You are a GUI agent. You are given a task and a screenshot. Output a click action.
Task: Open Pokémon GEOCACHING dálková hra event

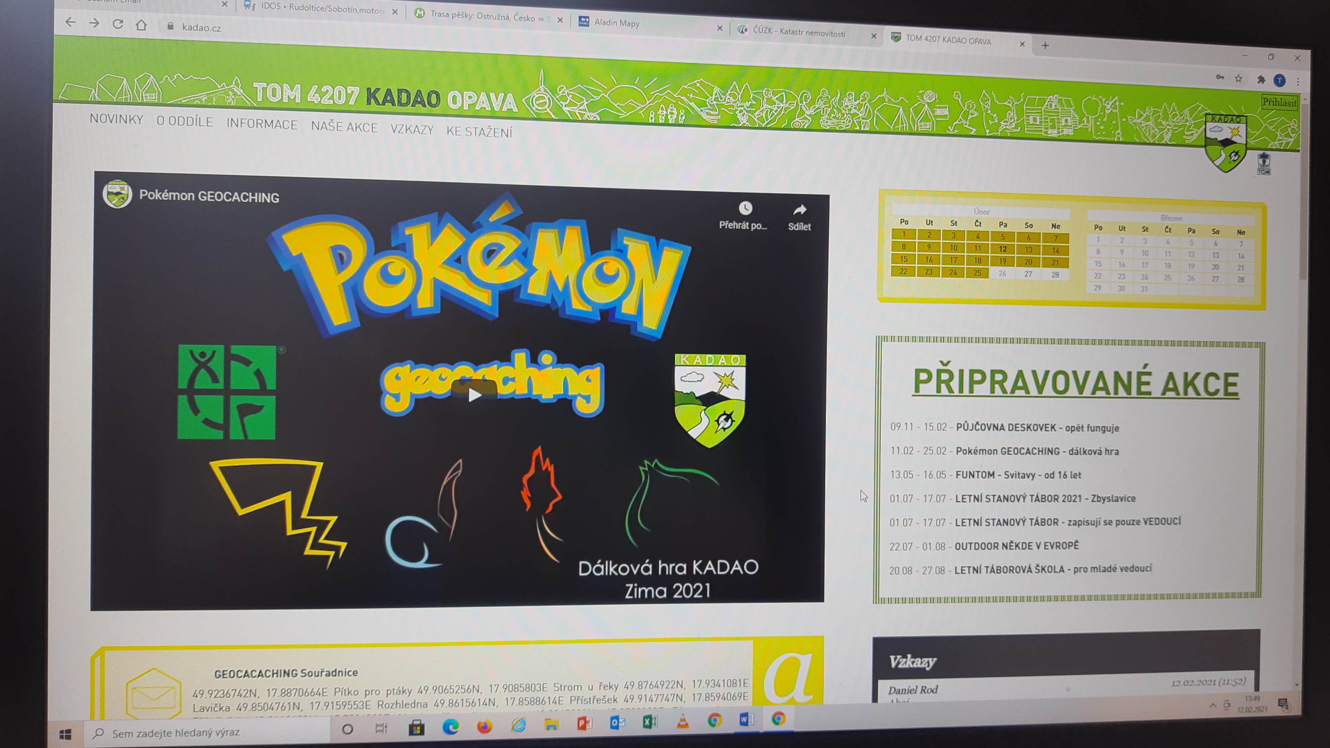pos(1037,451)
